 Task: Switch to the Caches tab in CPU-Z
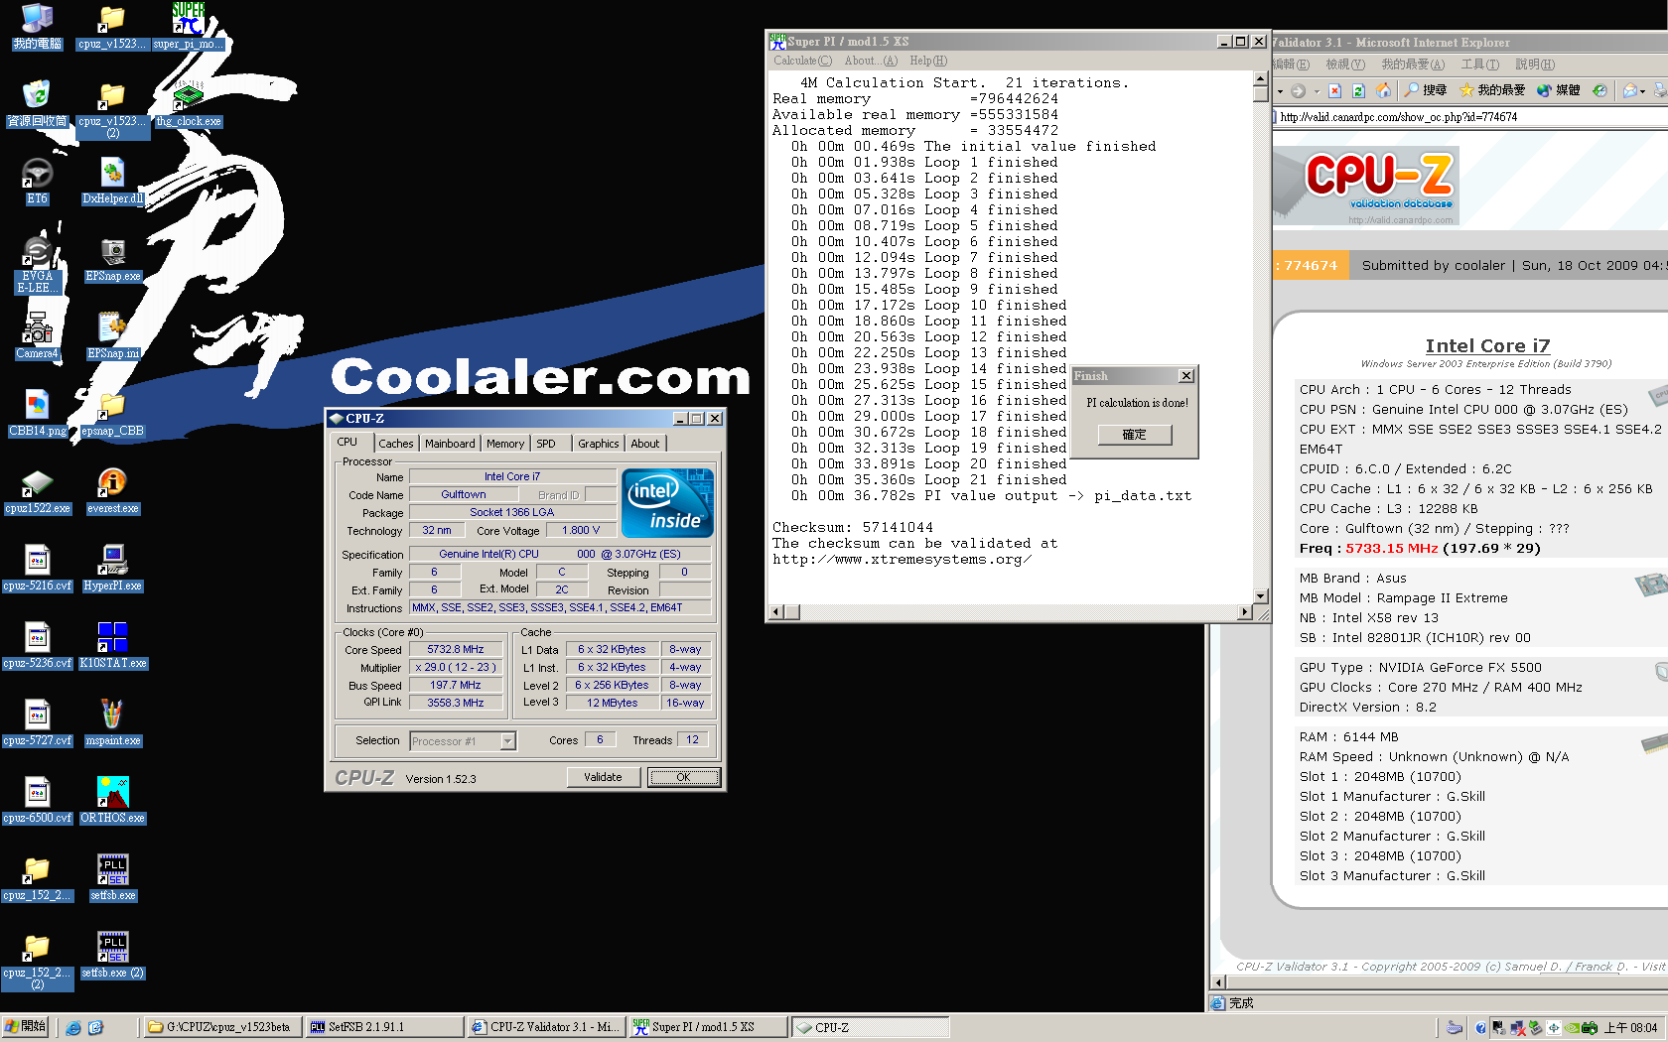click(395, 444)
